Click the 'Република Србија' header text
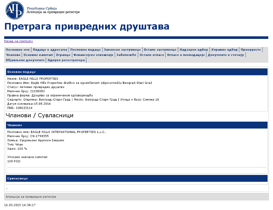 pyautogui.click(x=42, y=8)
